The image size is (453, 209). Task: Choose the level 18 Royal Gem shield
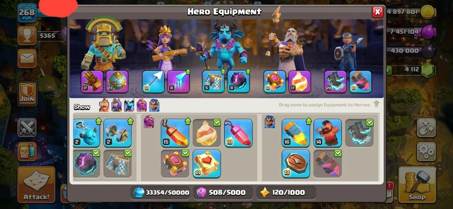pyautogui.click(x=296, y=163)
